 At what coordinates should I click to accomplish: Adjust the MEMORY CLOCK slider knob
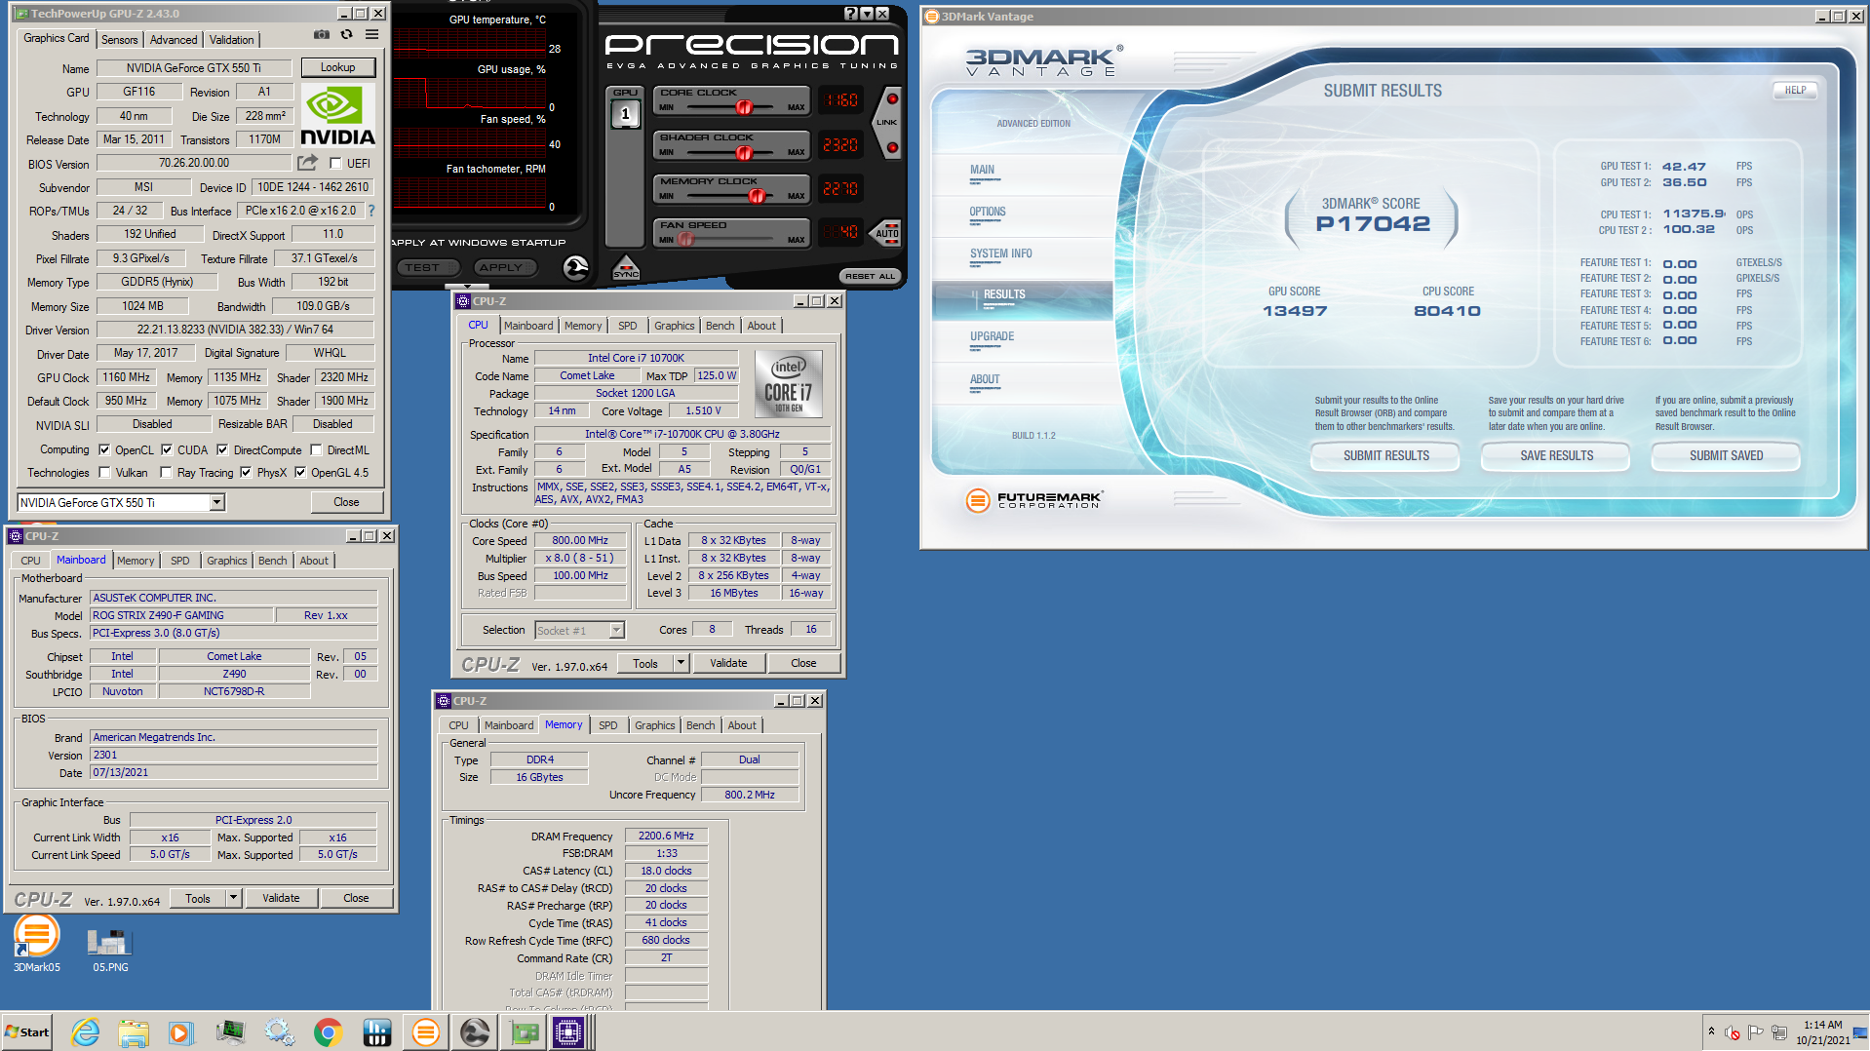click(757, 196)
